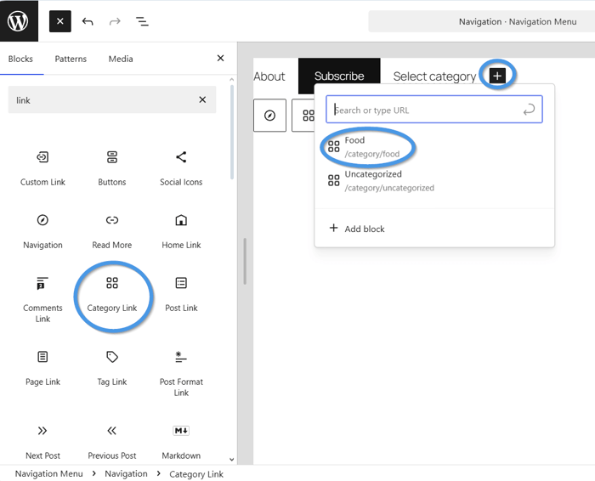The height and width of the screenshot is (481, 595).
Task: Click the Undo arrow in toolbar
Action: coord(88,21)
